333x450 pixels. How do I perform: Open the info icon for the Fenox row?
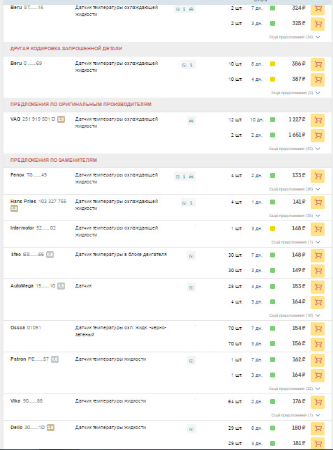(184, 177)
